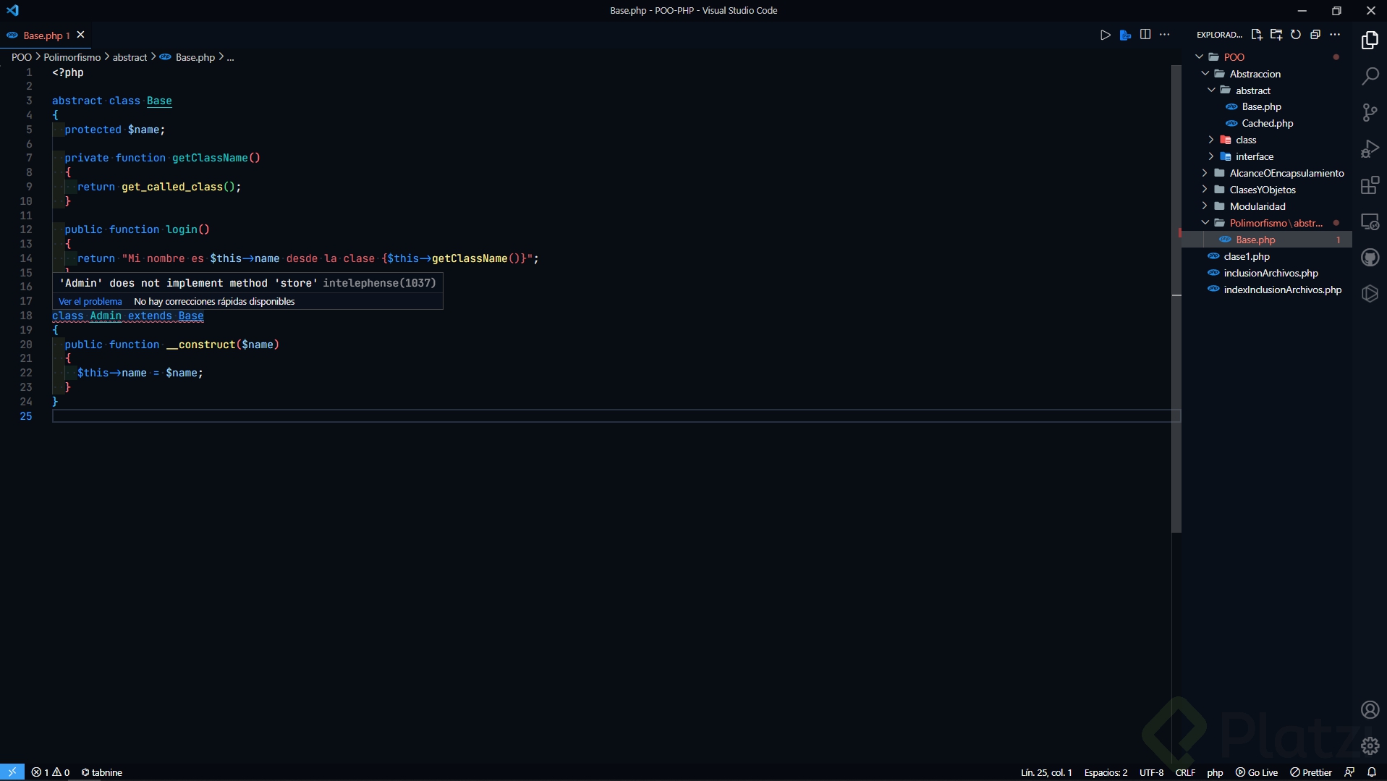Start Go Live server
The width and height of the screenshot is (1387, 781).
pyautogui.click(x=1257, y=772)
